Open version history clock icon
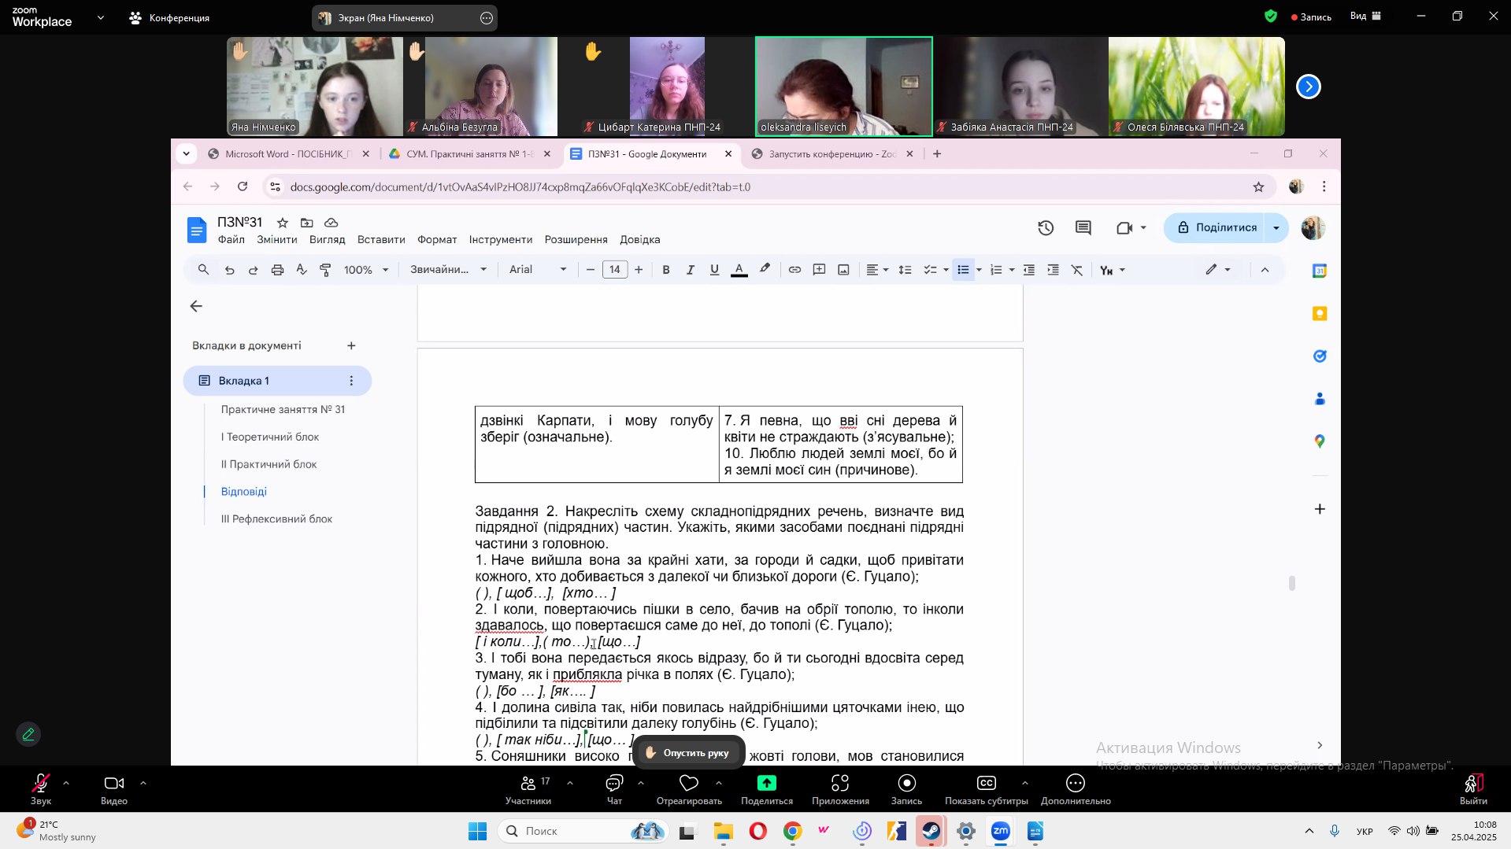The width and height of the screenshot is (1511, 849). [x=1046, y=228]
